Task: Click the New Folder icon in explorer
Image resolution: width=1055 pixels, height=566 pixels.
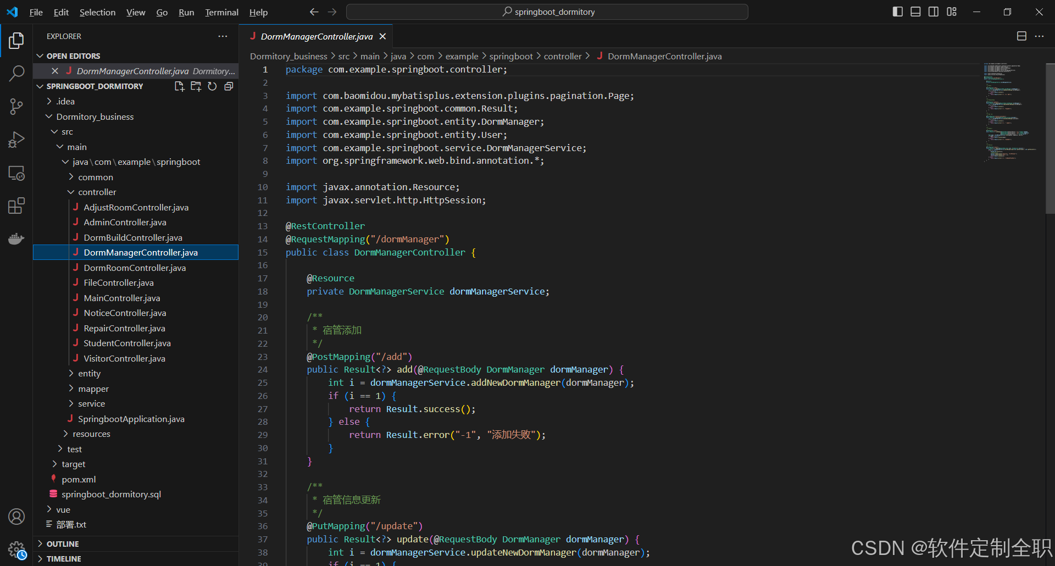Action: [196, 86]
